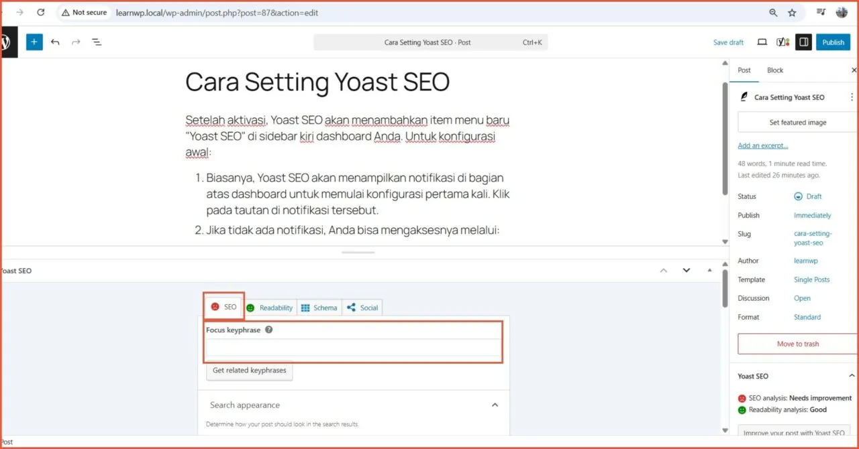Collapse the Yoast SEO metabox panel
859x449 pixels.
coord(709,270)
